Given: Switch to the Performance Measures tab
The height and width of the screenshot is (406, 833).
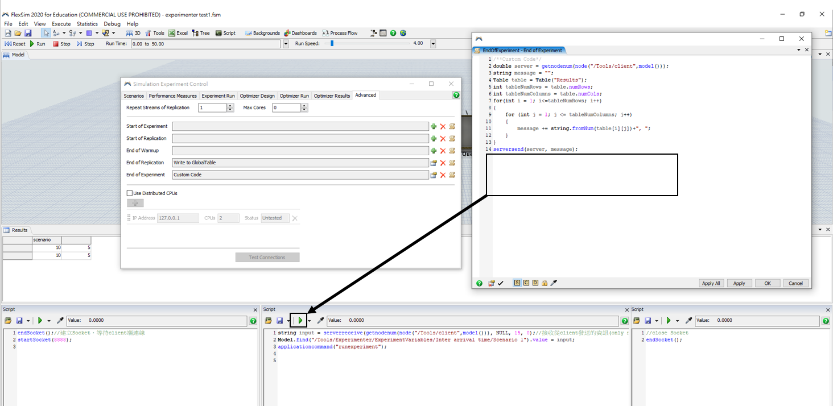Looking at the screenshot, I should [x=172, y=96].
